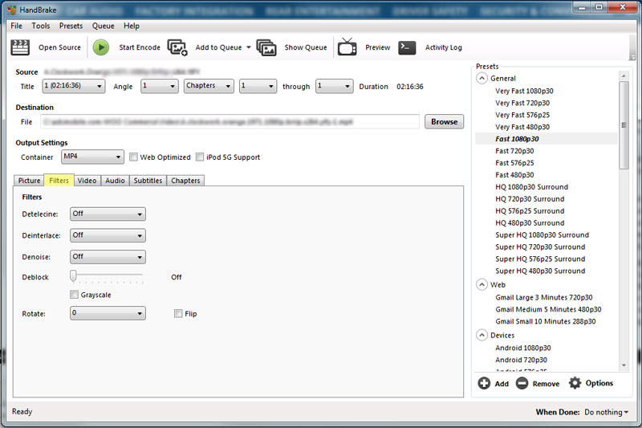The height and width of the screenshot is (428, 642).
Task: Open the Help menu
Action: point(132,26)
